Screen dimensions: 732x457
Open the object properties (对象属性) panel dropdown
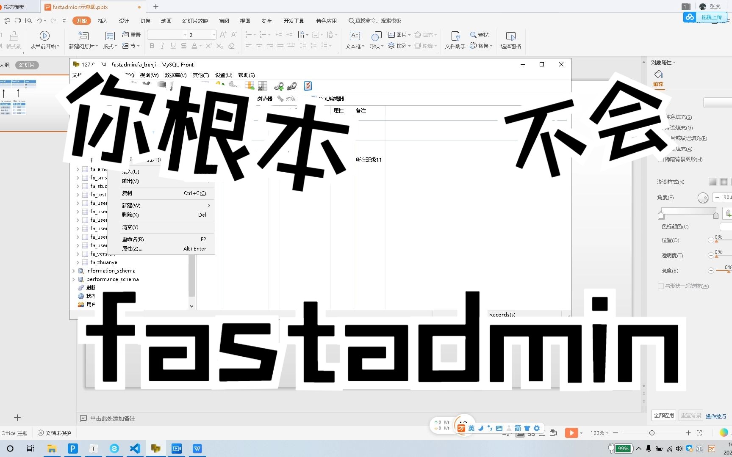663,63
